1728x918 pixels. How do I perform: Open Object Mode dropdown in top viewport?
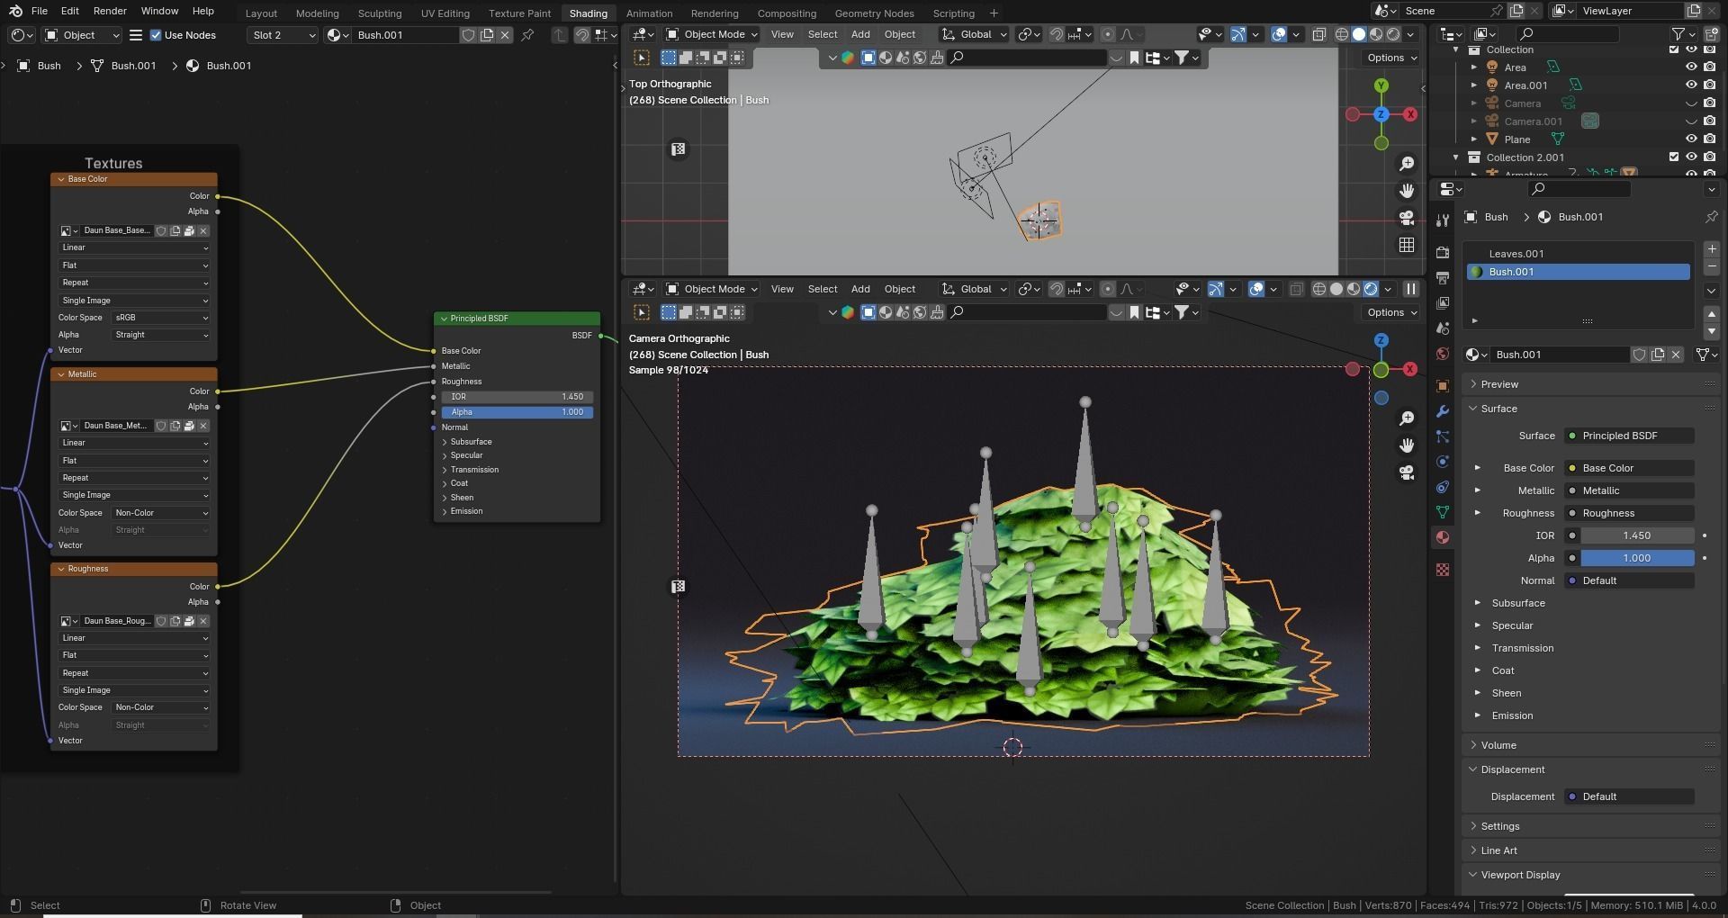[712, 34]
